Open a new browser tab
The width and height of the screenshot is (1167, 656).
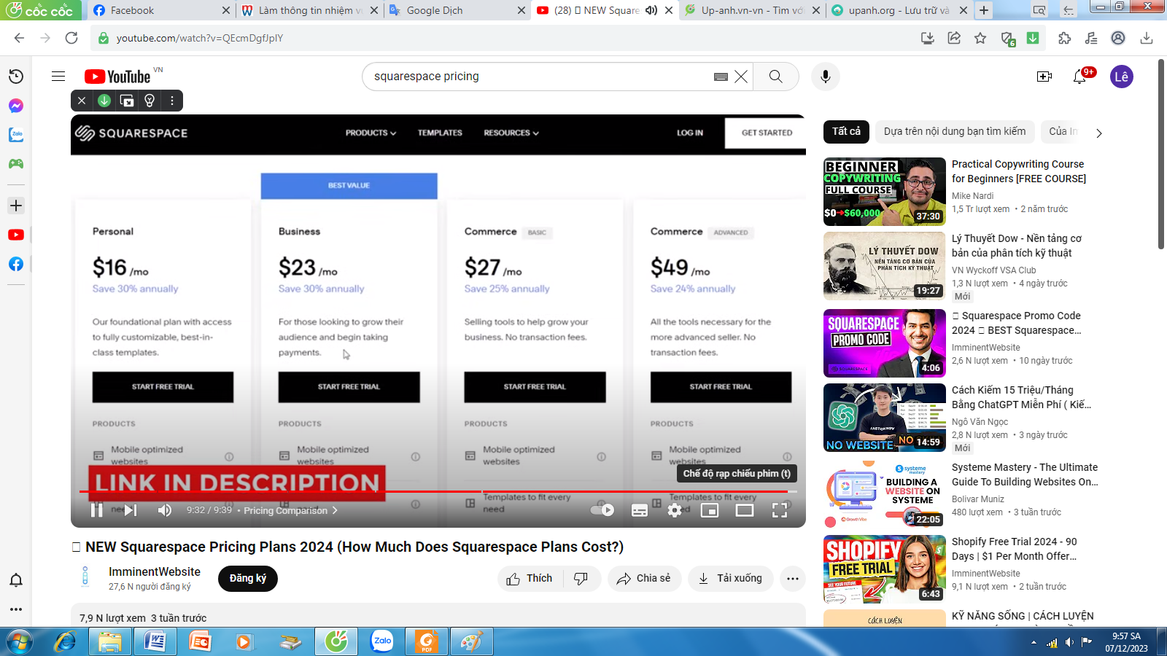click(984, 10)
